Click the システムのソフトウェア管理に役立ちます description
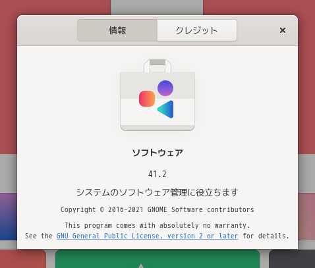This screenshot has height=268, width=315. tap(157, 192)
